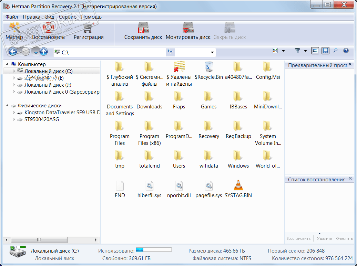The height and width of the screenshot is (266, 357).
Task: Expand the ST9500420ASG disk node
Action: tap(14, 119)
